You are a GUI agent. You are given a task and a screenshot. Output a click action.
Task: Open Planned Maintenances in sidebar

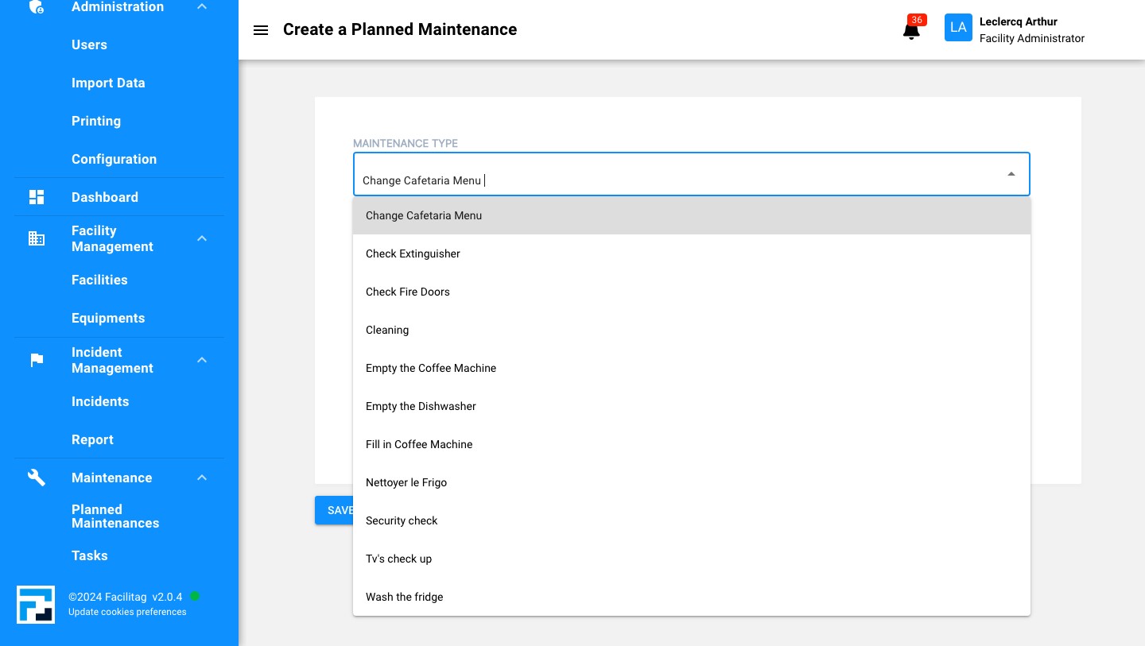tap(115, 516)
